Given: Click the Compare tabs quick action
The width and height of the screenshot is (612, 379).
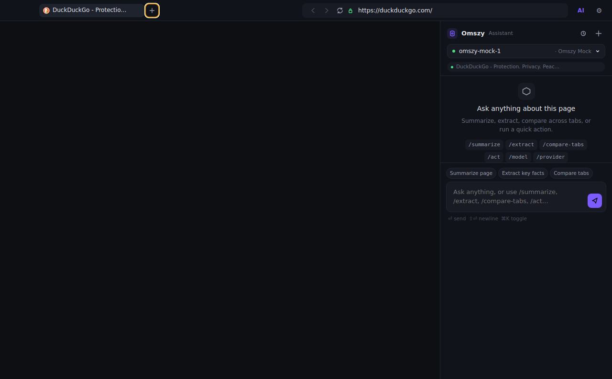Looking at the screenshot, I should (x=571, y=173).
